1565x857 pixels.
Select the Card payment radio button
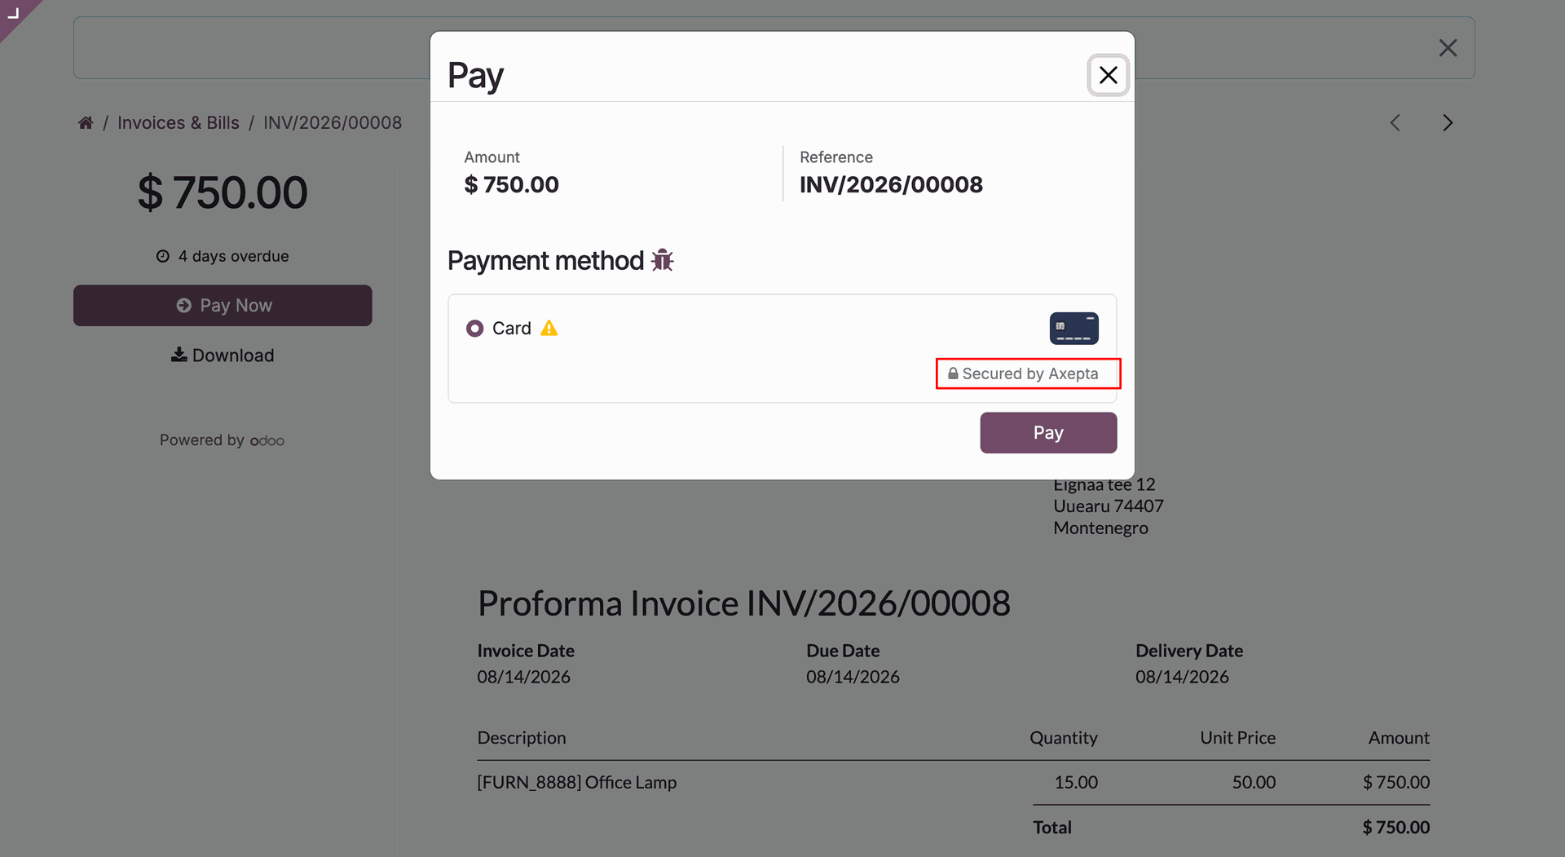(x=474, y=328)
